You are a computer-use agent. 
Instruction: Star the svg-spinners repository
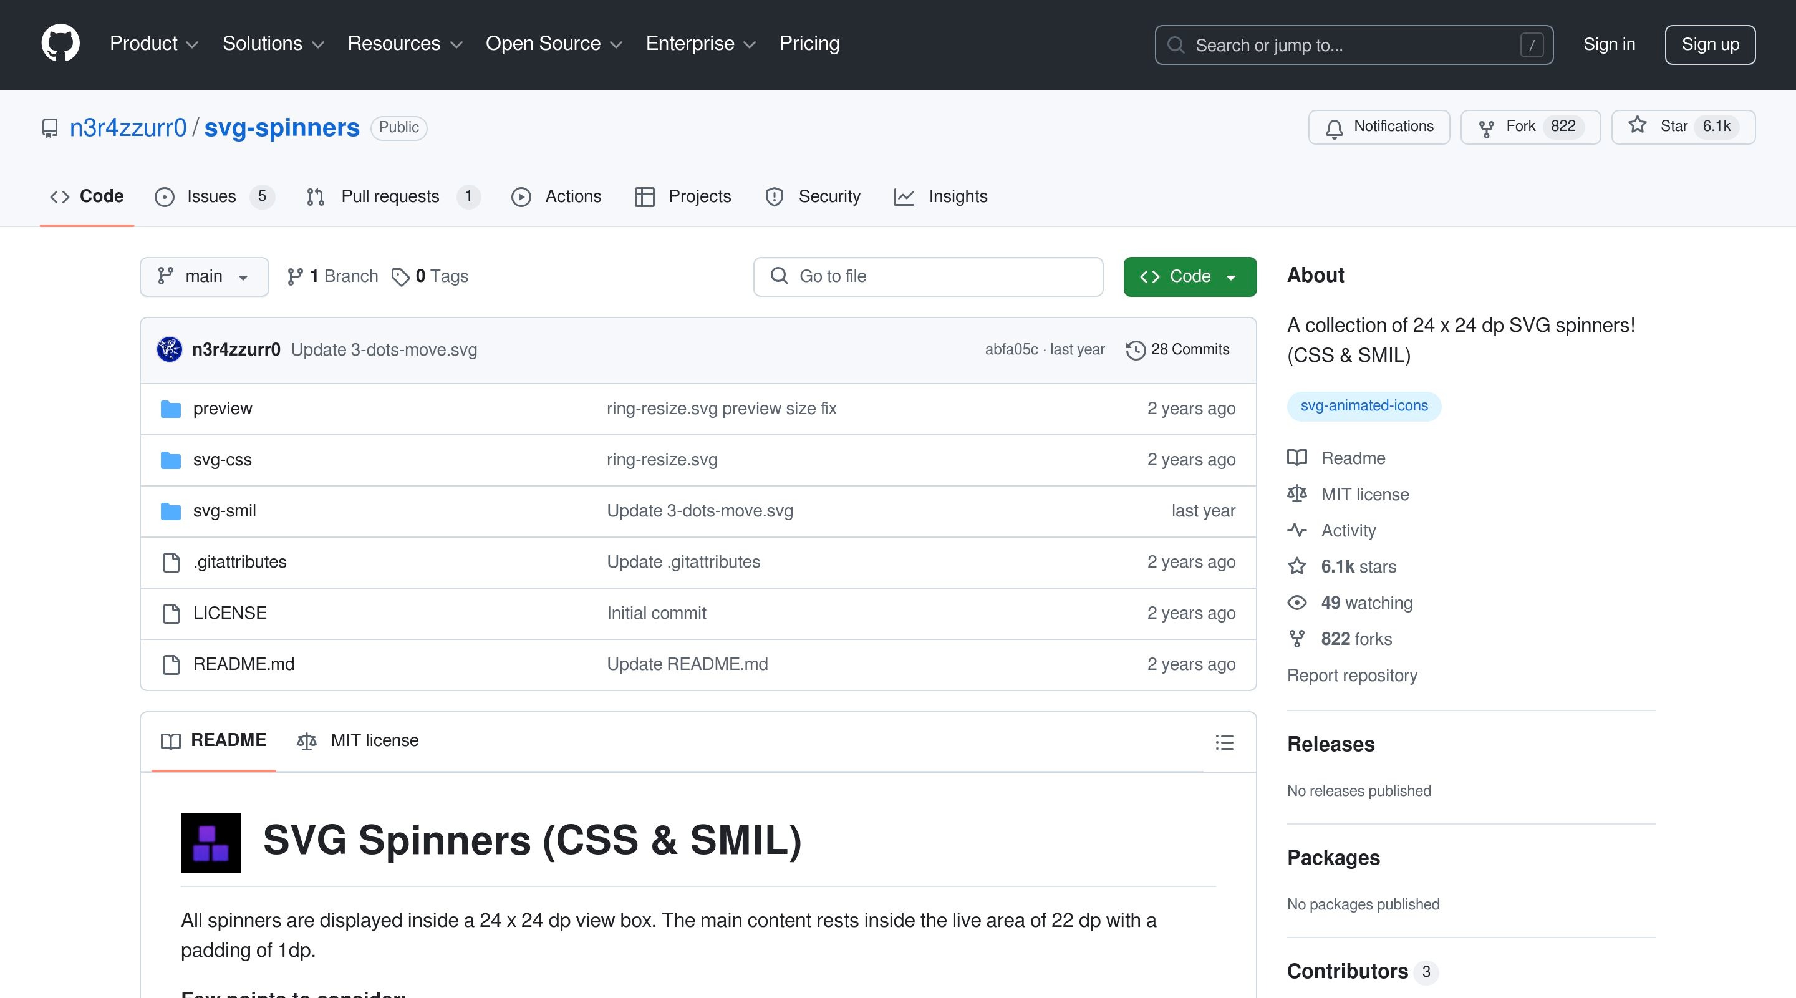click(x=1683, y=127)
